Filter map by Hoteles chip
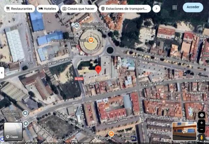 [x=48, y=9]
